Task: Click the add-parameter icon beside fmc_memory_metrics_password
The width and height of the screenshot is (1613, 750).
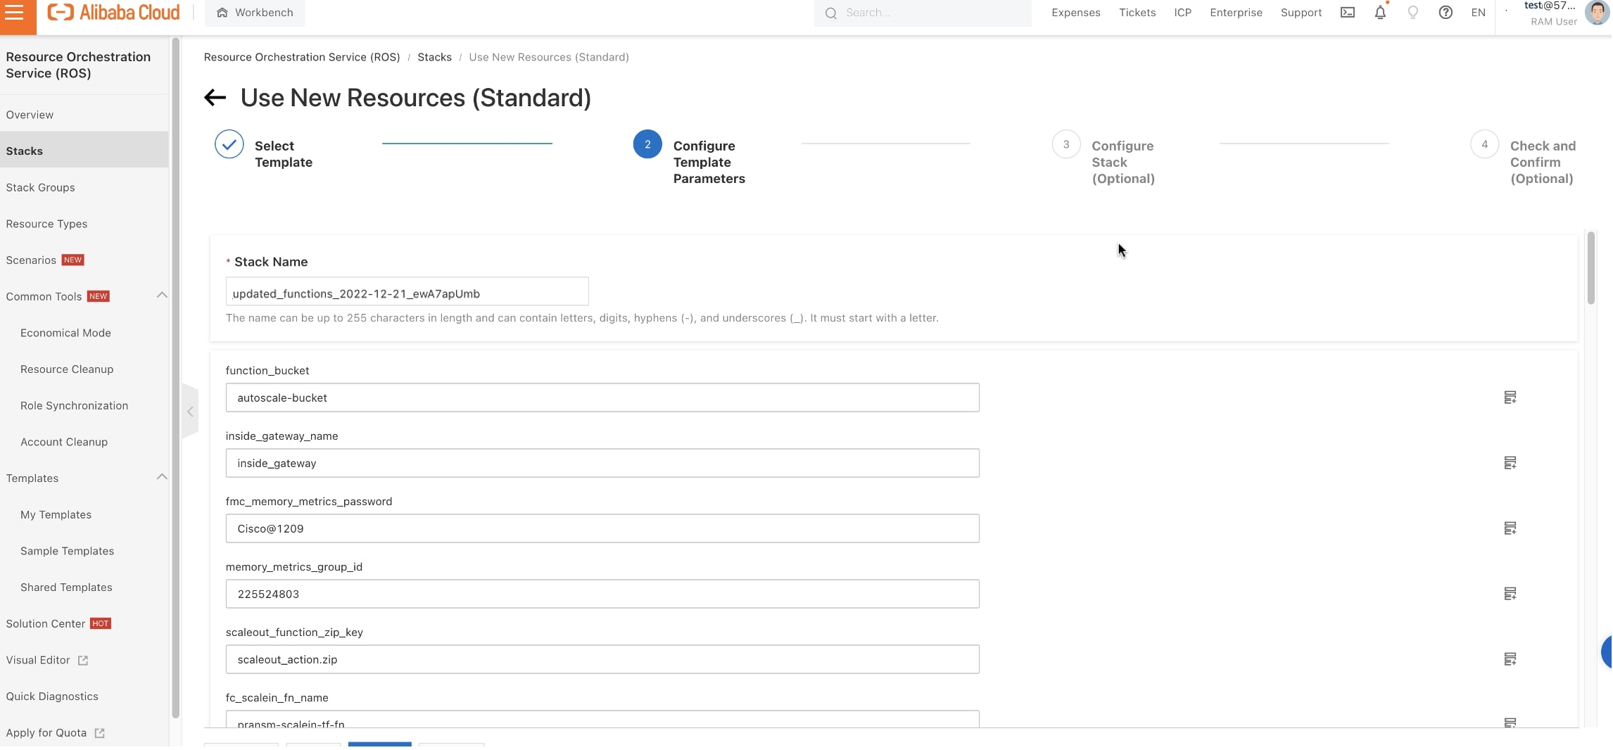Action: click(x=1511, y=528)
